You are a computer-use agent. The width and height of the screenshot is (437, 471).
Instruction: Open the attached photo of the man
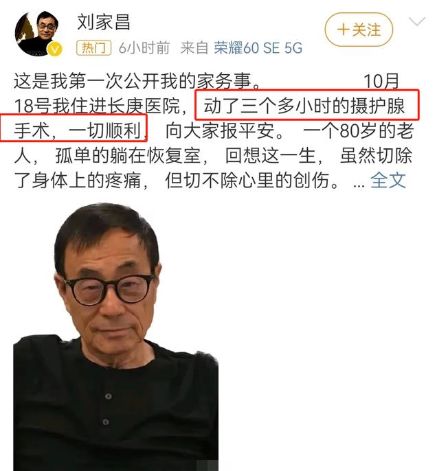point(115,336)
